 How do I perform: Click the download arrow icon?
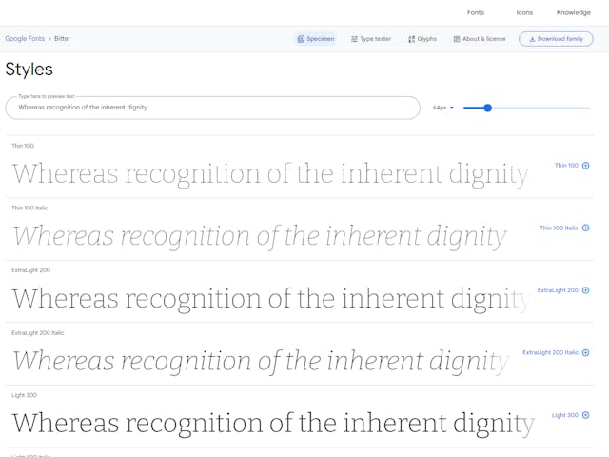tap(532, 39)
